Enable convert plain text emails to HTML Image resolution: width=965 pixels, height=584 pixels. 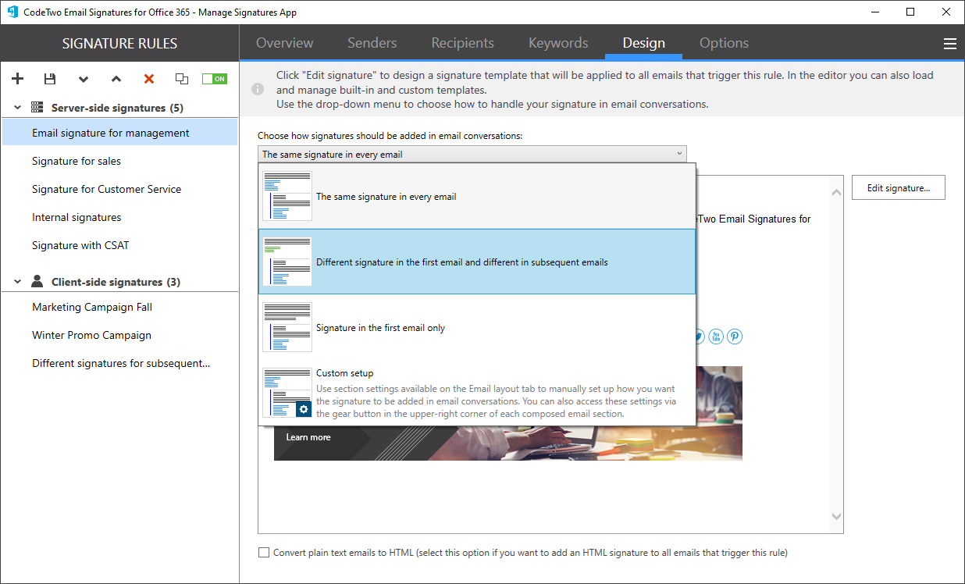(264, 552)
